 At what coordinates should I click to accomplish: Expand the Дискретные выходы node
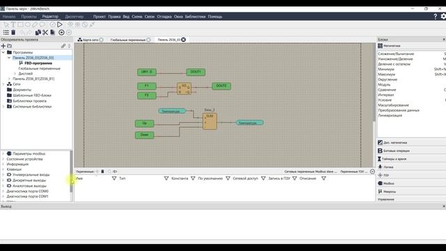[3, 180]
